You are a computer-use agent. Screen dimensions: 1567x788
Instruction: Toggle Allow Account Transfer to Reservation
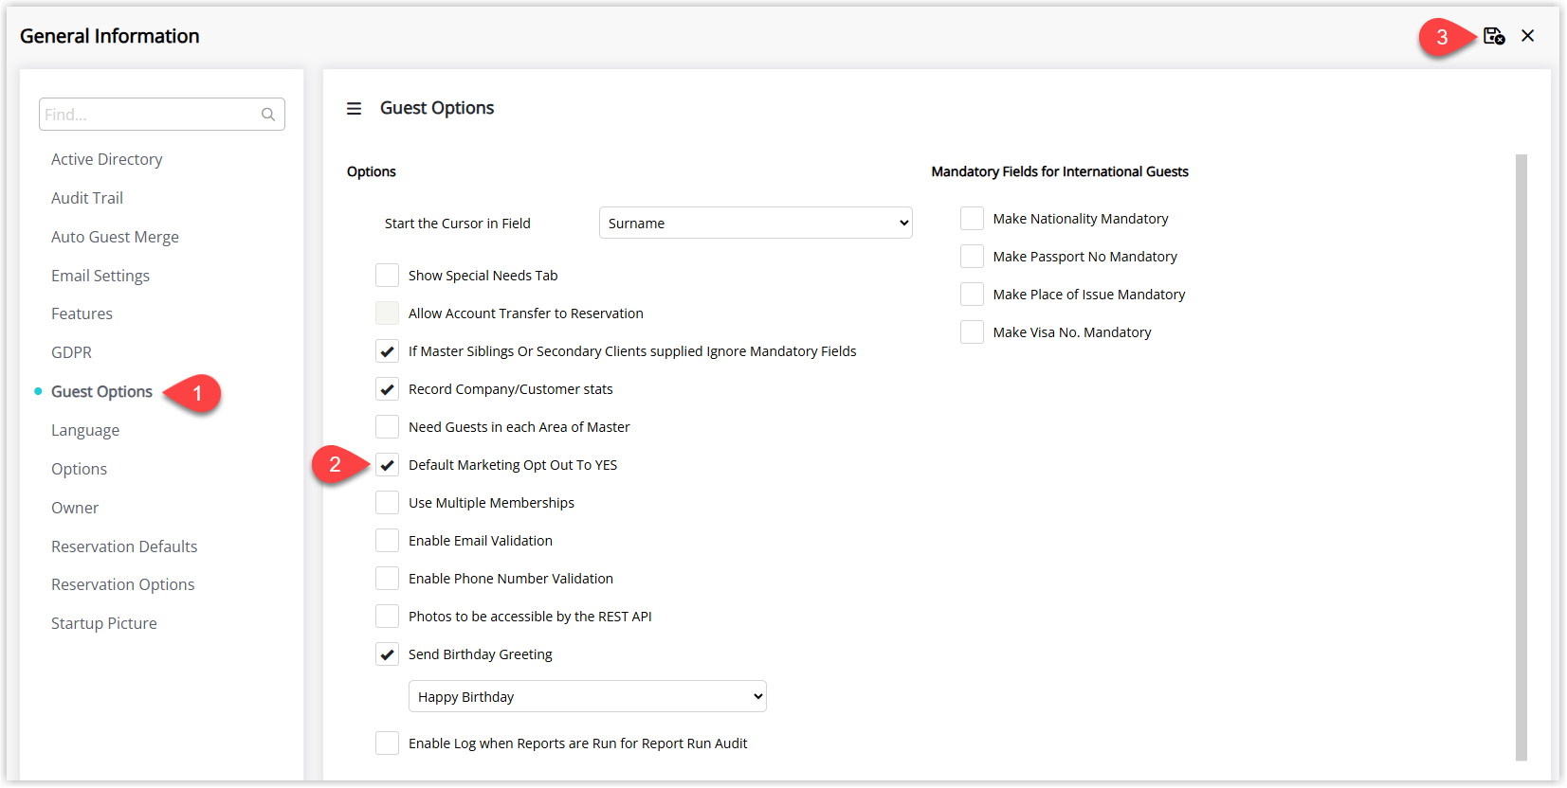[x=387, y=313]
